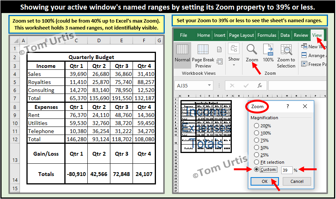Click the Telephone row label cell

point(46,131)
